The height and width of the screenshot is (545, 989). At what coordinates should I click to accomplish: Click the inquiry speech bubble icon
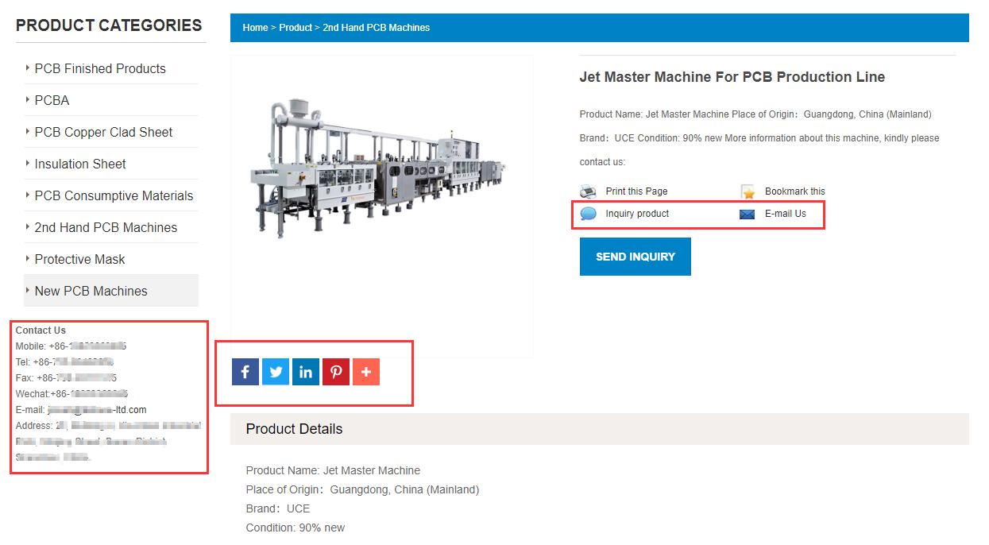pos(588,214)
